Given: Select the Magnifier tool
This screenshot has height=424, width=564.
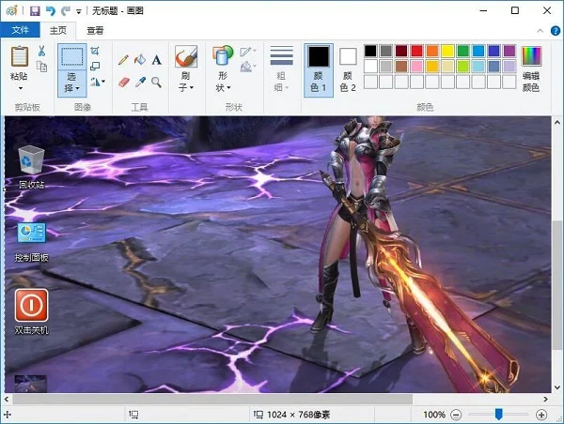Looking at the screenshot, I should pos(156,83).
